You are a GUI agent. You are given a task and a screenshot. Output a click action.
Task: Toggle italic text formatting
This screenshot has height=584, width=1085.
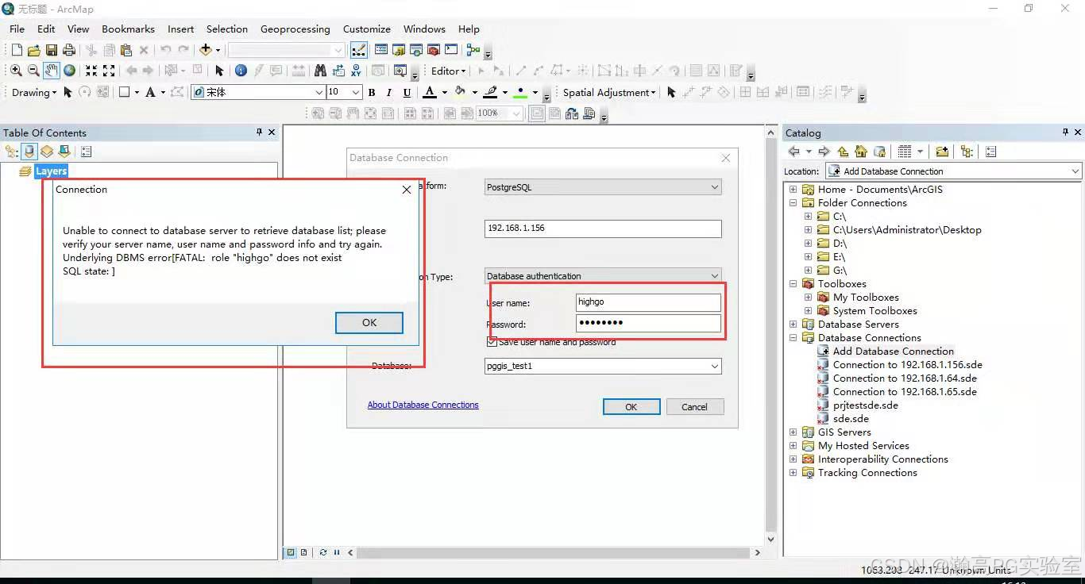point(389,92)
